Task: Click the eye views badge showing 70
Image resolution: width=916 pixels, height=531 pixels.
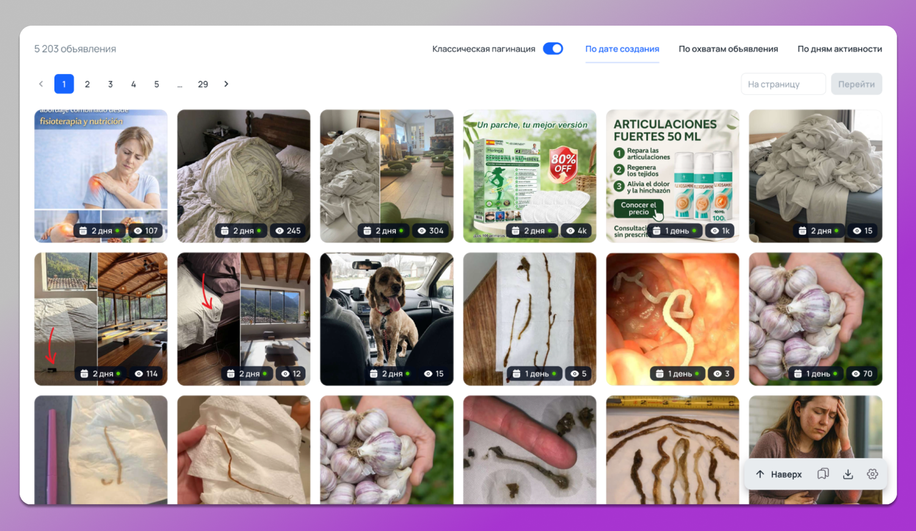Action: tap(862, 374)
